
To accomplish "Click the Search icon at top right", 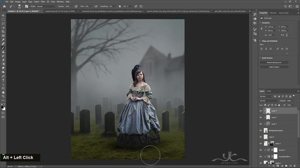I will click(285, 6).
